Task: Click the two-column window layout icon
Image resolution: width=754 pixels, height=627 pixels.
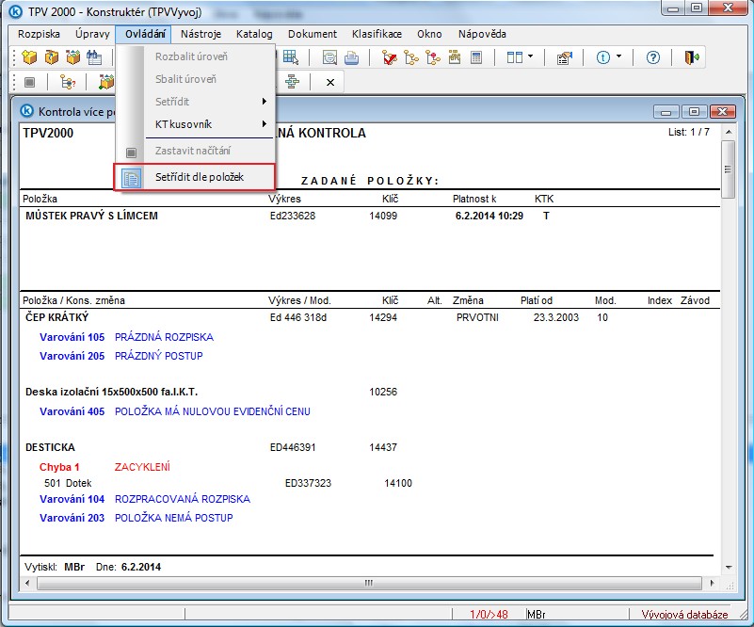Action: [x=515, y=57]
